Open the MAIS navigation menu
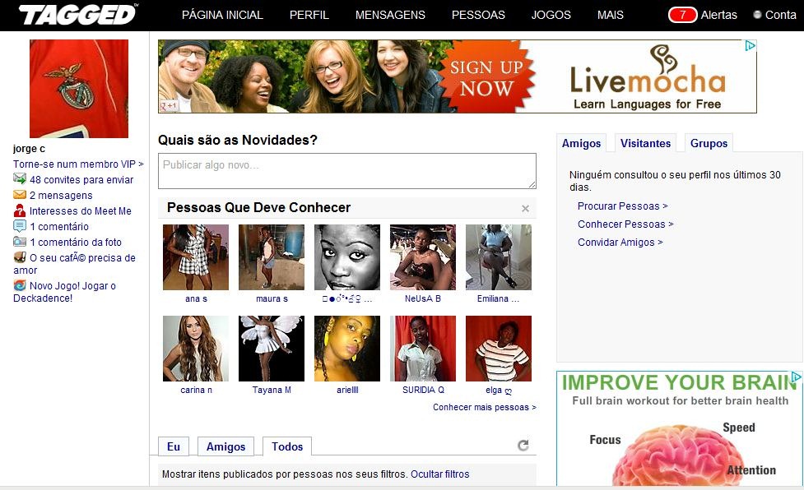 point(610,15)
